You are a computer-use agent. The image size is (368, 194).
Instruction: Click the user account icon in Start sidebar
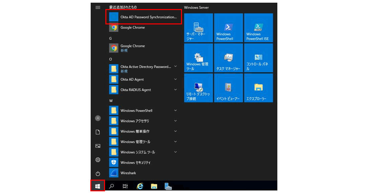98,118
